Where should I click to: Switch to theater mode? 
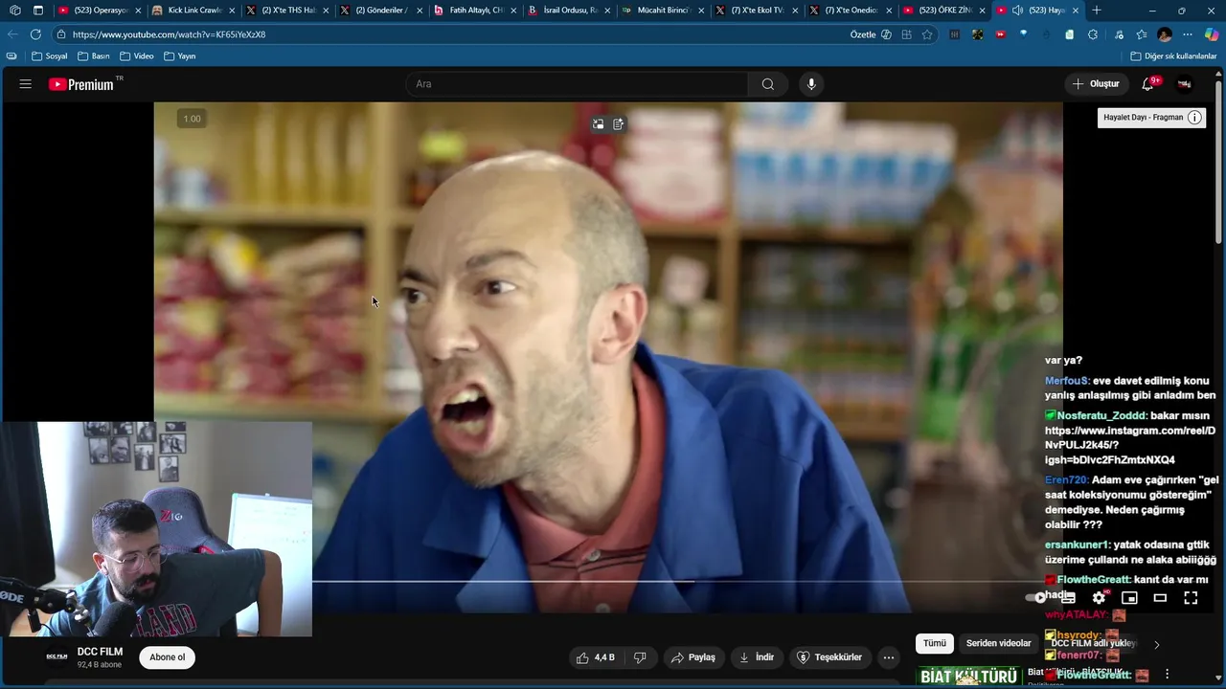[1160, 597]
